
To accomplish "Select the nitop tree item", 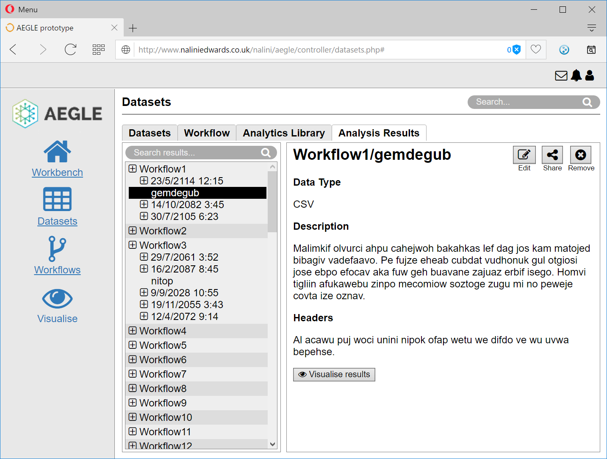I will point(162,281).
